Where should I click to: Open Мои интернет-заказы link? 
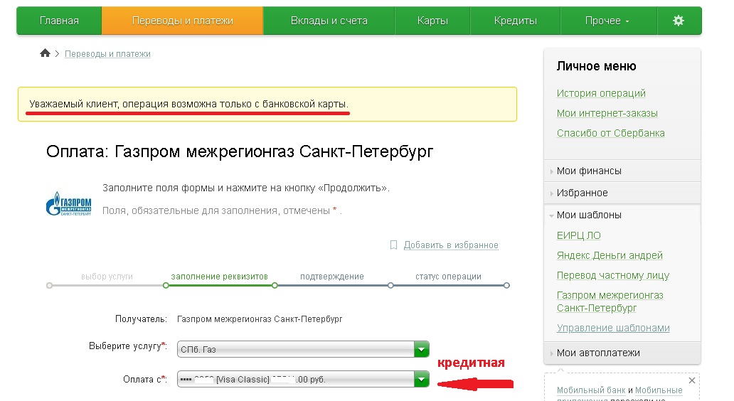(607, 113)
